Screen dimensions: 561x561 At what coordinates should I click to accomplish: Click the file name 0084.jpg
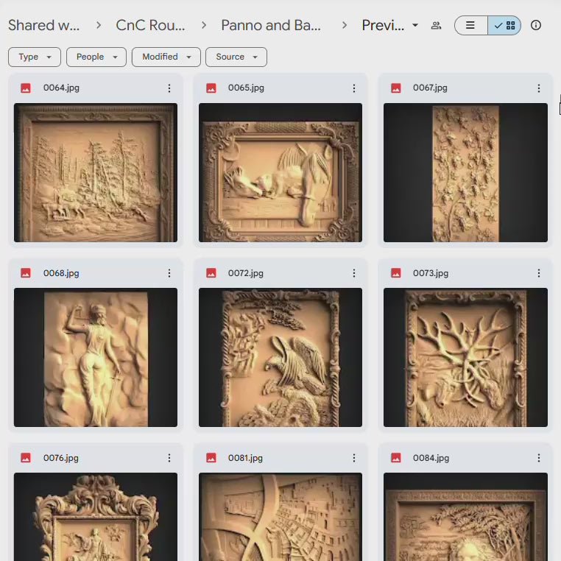click(431, 458)
